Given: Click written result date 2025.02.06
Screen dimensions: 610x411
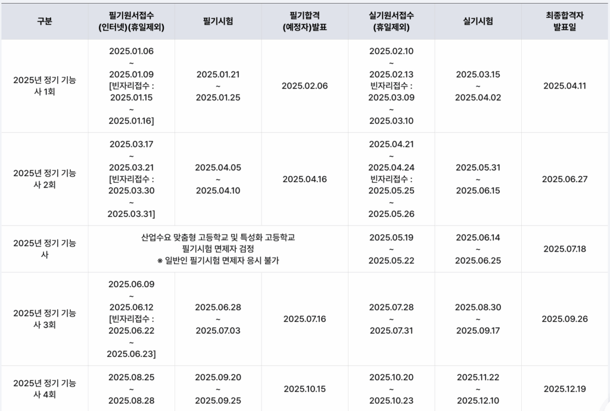Looking at the screenshot, I should (x=304, y=86).
